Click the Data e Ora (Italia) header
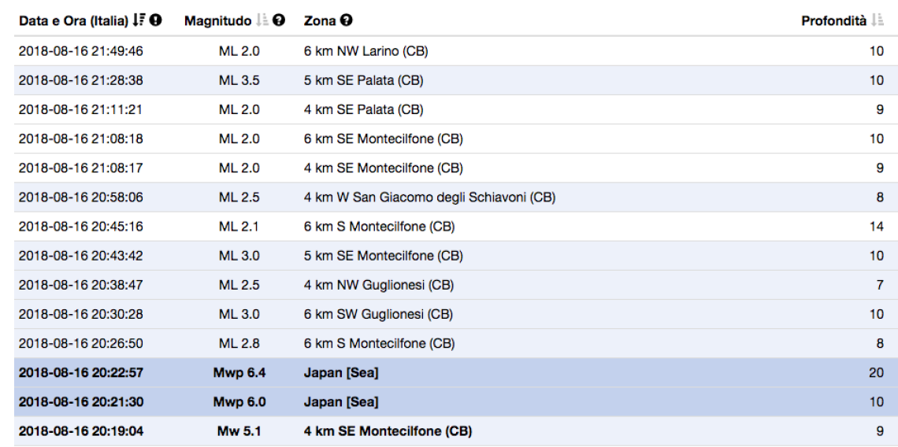The width and height of the screenshot is (898, 447). tap(73, 20)
